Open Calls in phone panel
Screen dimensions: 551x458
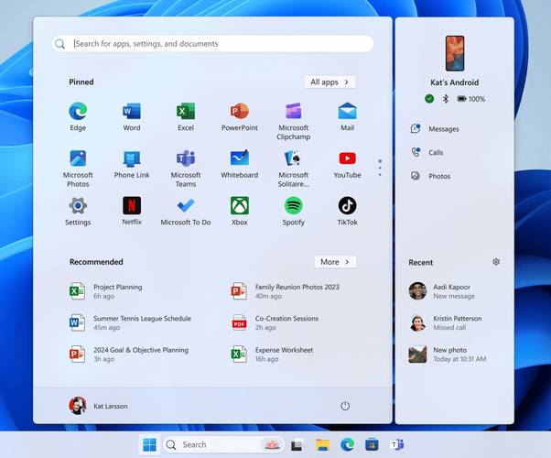[x=427, y=152]
